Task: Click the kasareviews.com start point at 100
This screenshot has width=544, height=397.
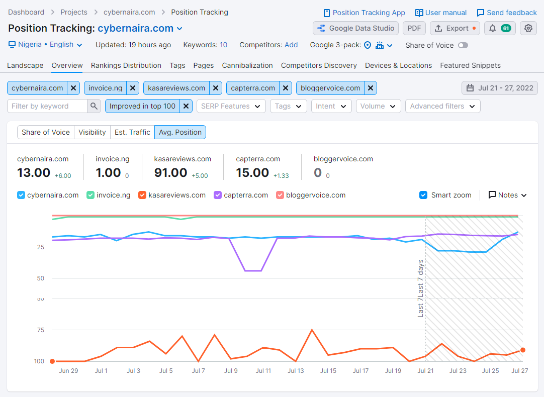Action: [x=52, y=361]
